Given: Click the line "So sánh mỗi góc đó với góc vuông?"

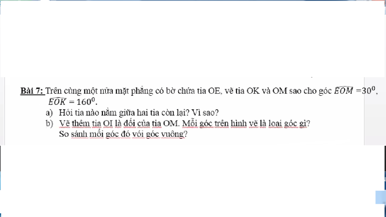Looking at the screenshot, I should (123, 134).
